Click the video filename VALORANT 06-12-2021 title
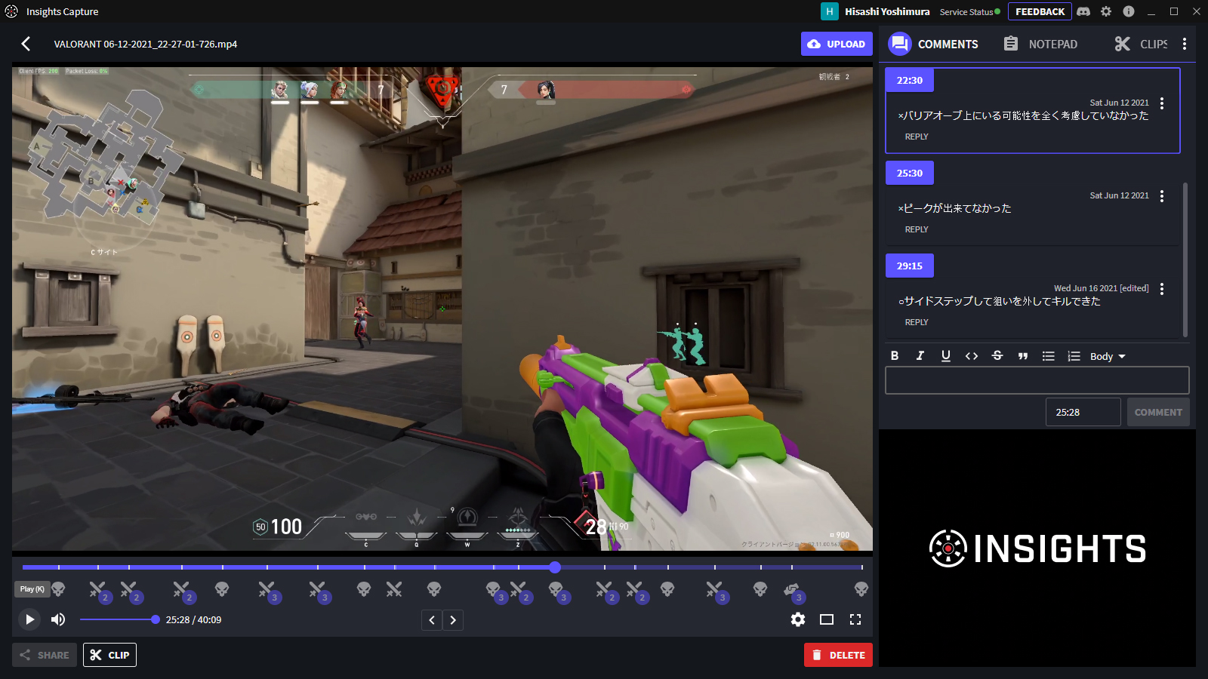This screenshot has height=679, width=1208. (146, 44)
